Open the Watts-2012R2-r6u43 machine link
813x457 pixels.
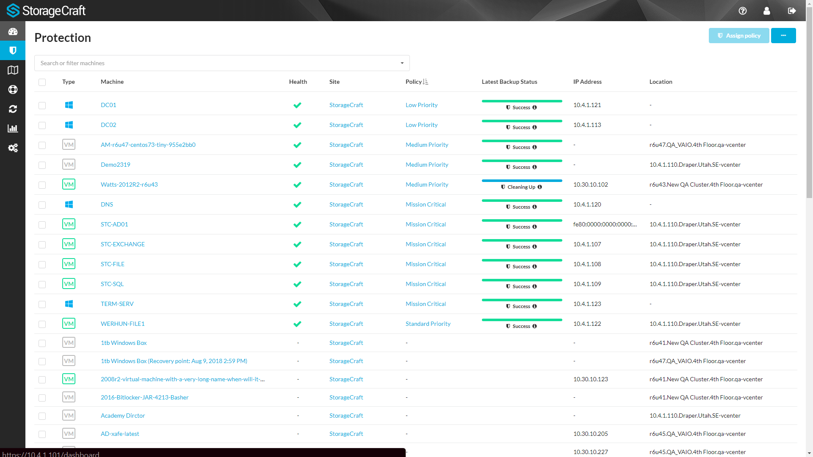(129, 184)
